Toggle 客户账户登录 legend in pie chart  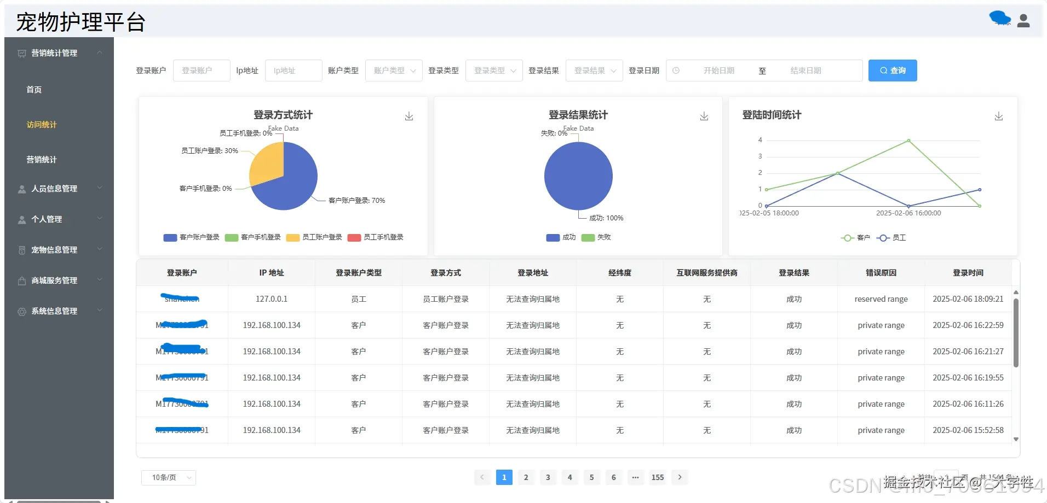(x=192, y=237)
